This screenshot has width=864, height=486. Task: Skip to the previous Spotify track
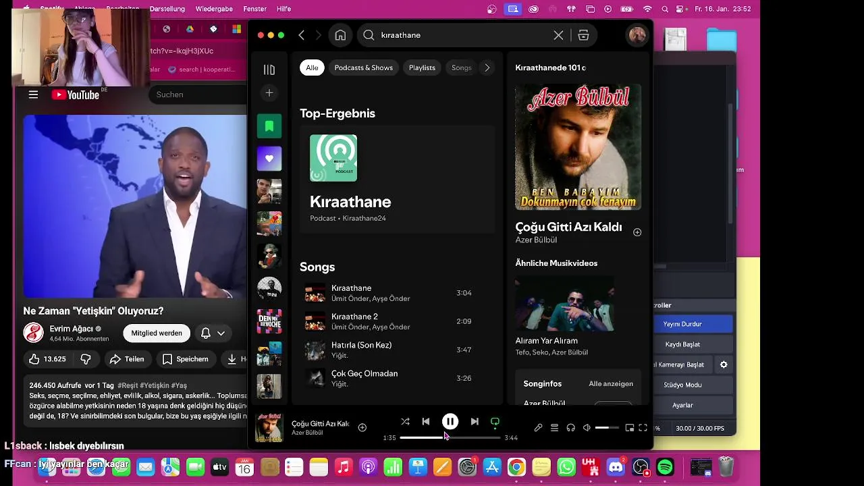tap(426, 422)
